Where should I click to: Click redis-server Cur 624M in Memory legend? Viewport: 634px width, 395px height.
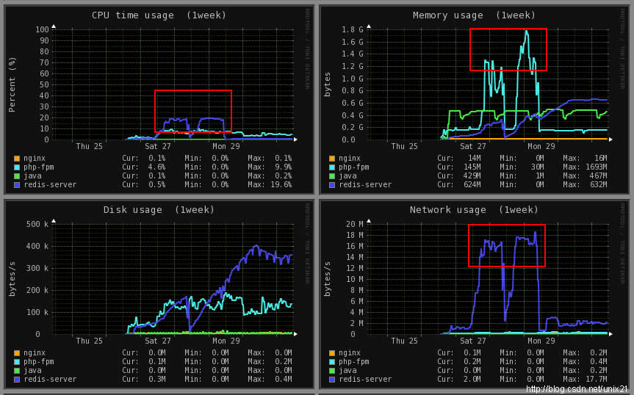472,184
